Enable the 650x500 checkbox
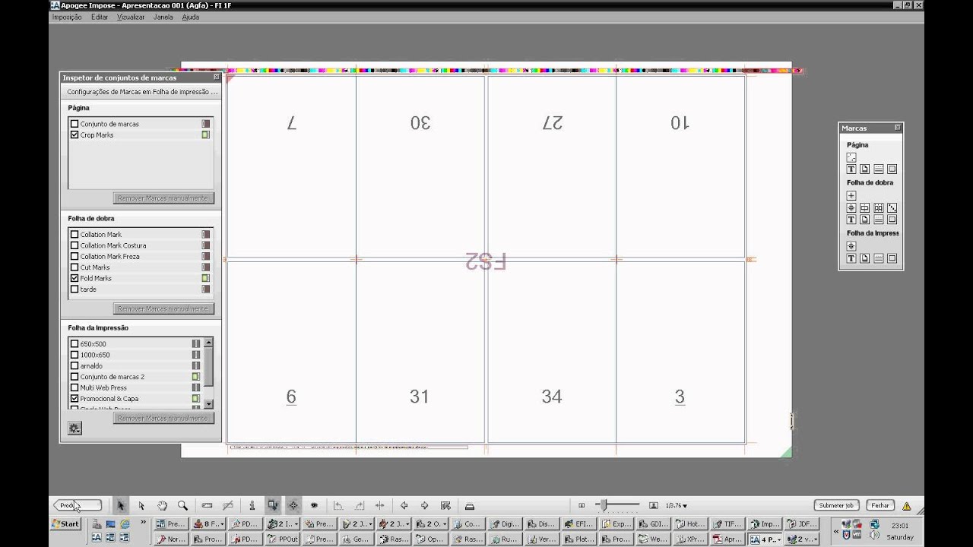Viewport: 973px width, 547px height. pos(74,343)
